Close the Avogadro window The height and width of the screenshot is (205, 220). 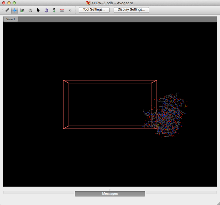pyautogui.click(x=4, y=3)
